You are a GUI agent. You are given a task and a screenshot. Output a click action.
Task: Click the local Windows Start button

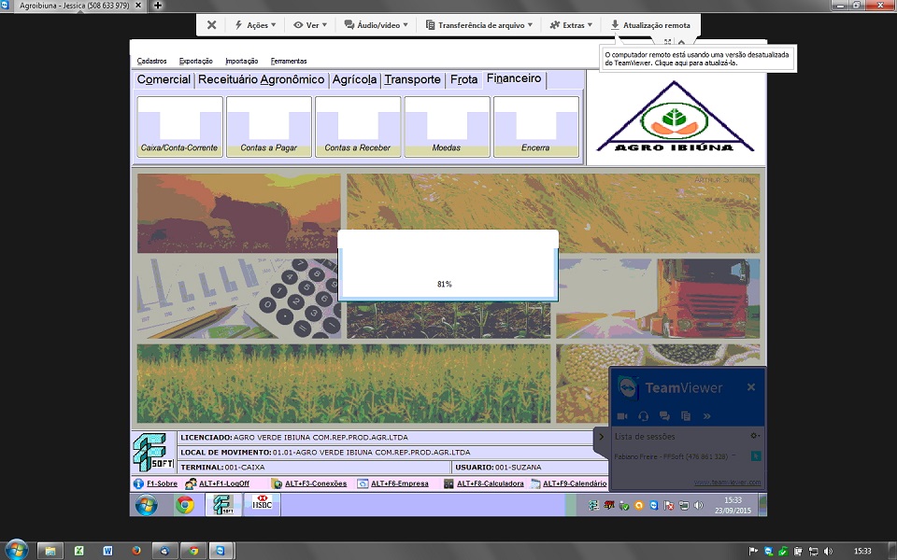tap(16, 550)
